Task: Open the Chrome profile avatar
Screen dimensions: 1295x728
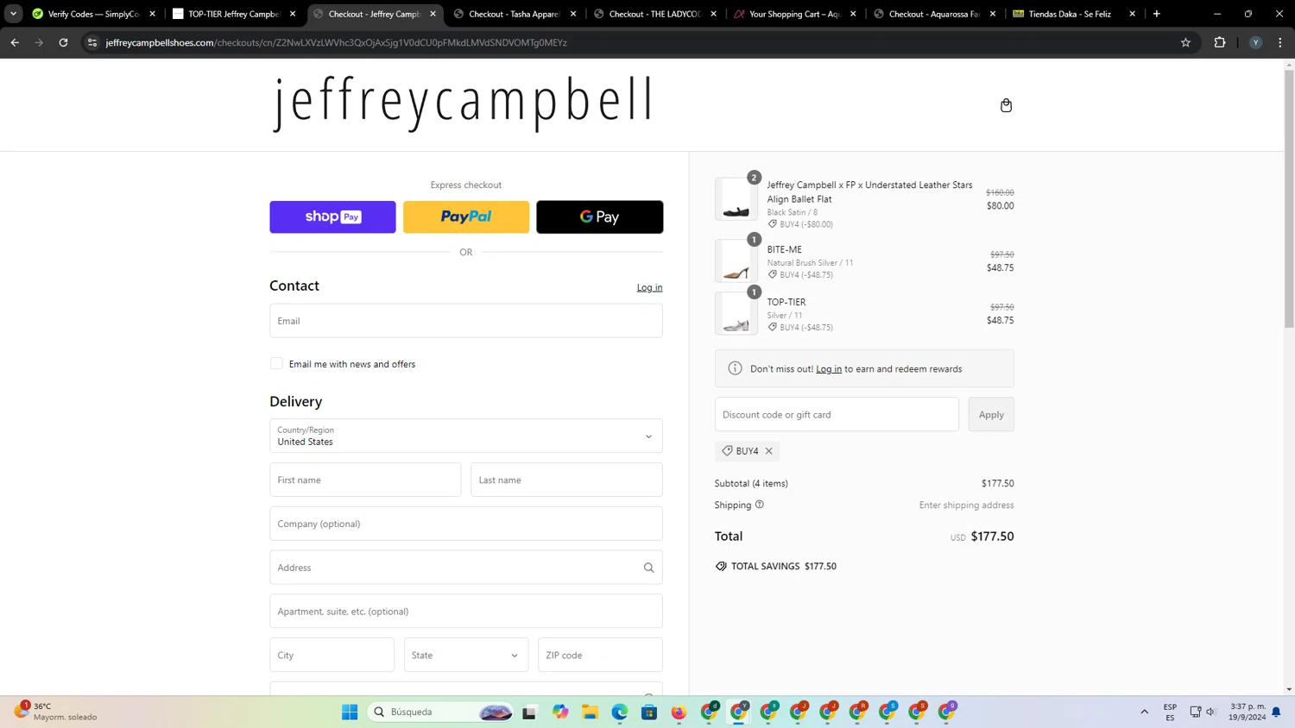Action: tap(1255, 42)
